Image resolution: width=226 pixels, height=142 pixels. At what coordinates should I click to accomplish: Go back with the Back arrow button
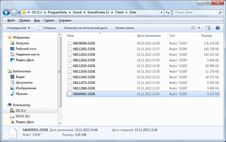point(6,12)
